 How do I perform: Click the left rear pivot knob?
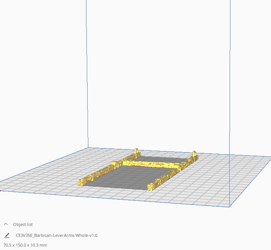(136, 152)
